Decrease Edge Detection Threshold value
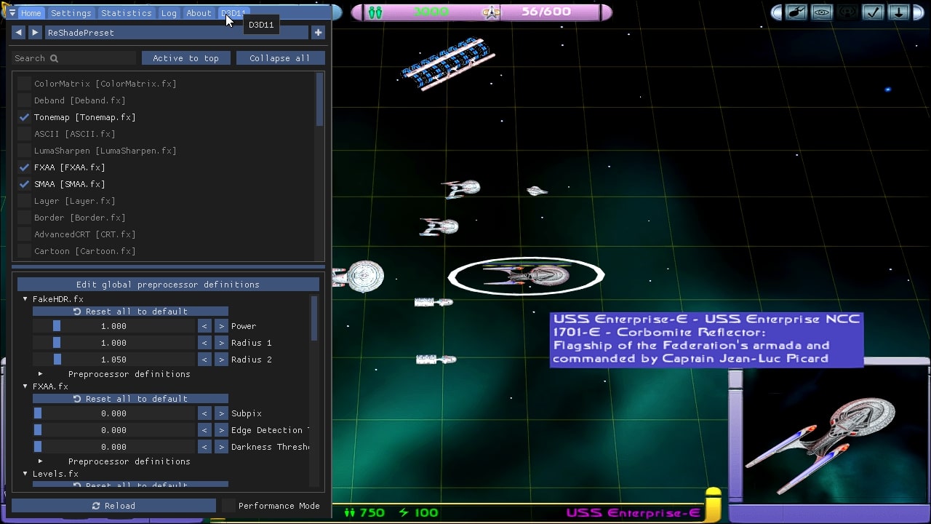Viewport: 931px width, 524px height. coord(204,430)
